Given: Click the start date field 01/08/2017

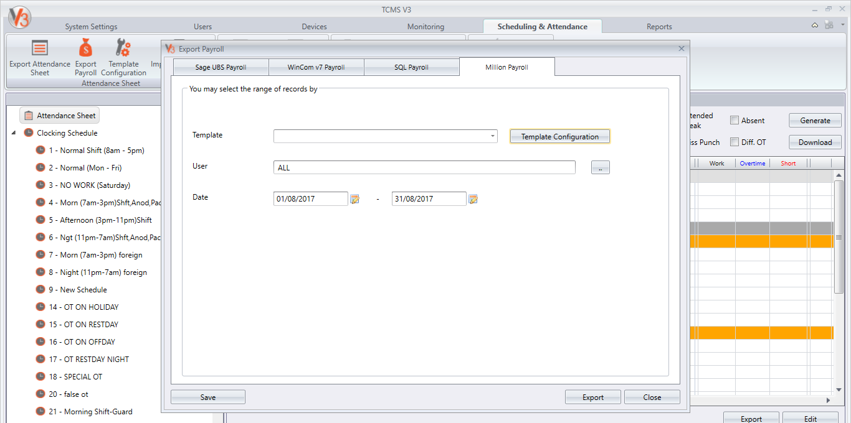Looking at the screenshot, I should pos(311,199).
